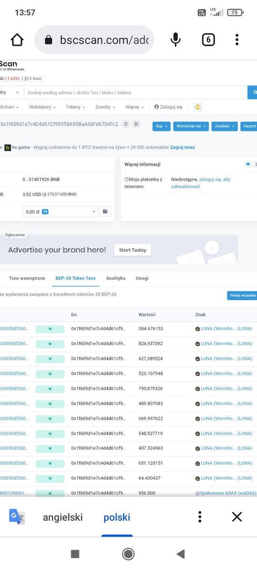Click the LUNA token icon in 64.430437 row
This screenshot has width=257, height=571.
coord(198,478)
